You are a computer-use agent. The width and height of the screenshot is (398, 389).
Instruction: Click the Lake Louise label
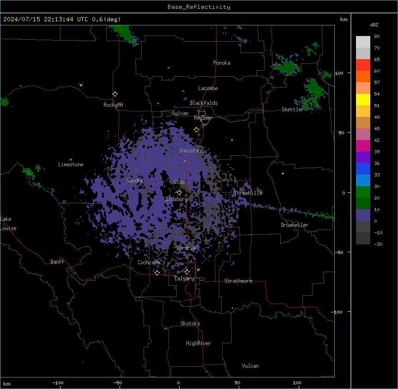[8, 224]
